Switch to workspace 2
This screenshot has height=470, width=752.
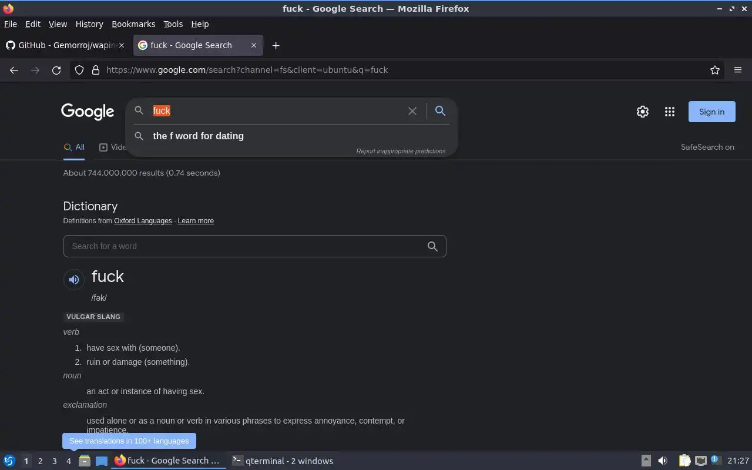40,461
